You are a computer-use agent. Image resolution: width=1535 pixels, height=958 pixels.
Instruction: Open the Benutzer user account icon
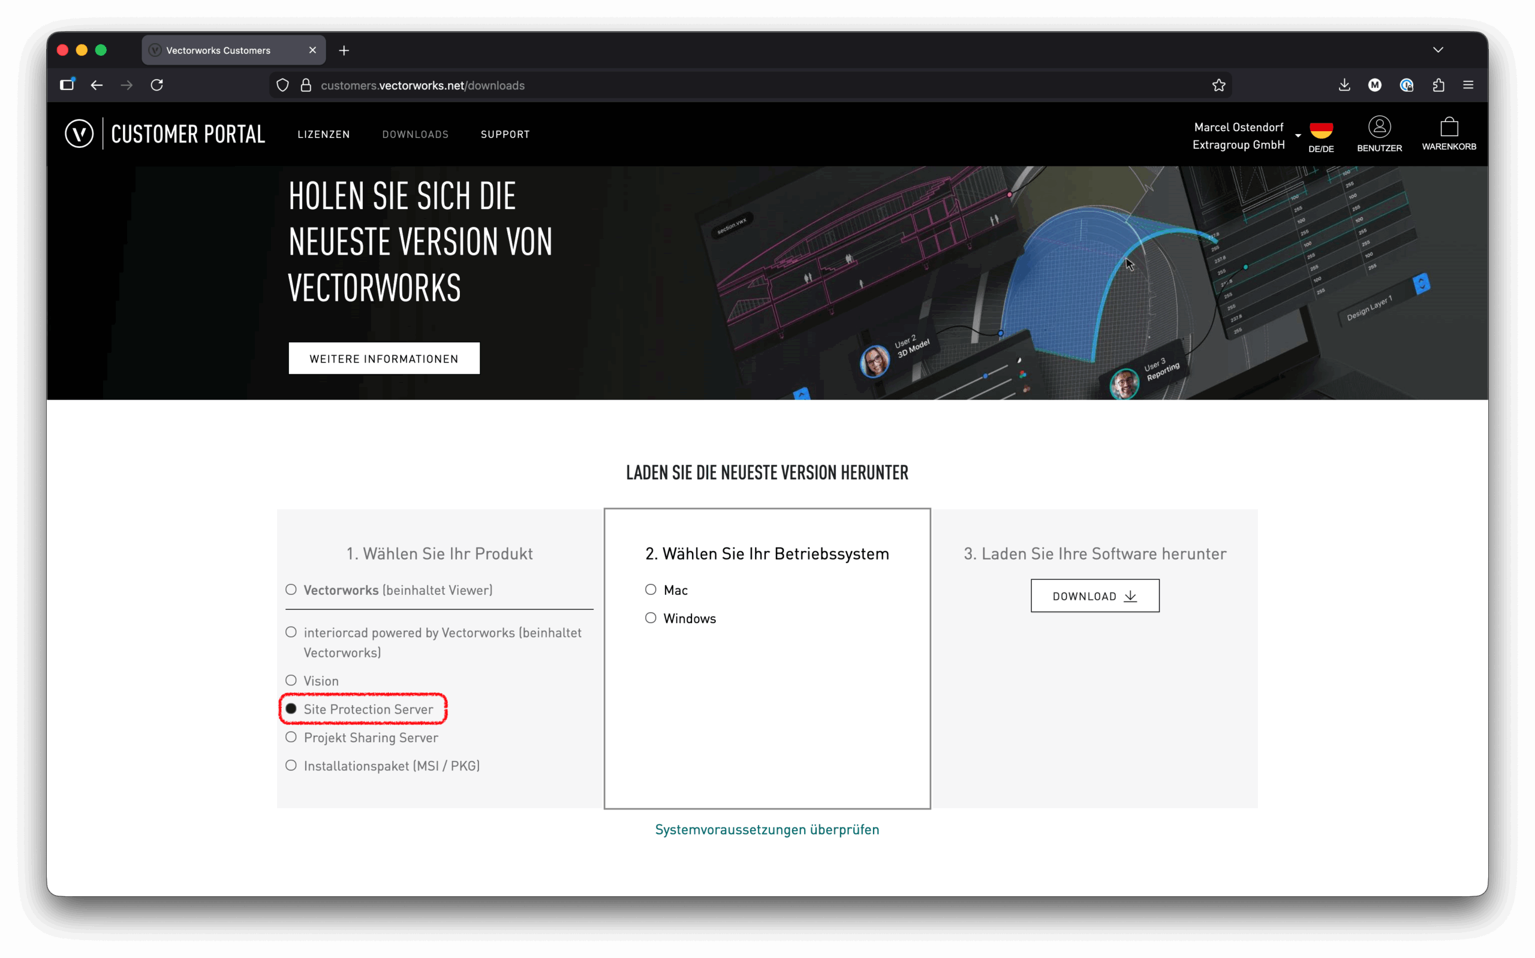(1379, 128)
